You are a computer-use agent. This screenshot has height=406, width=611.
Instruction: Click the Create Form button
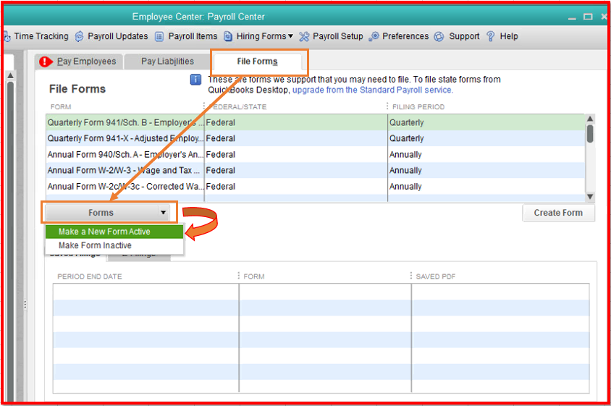pyautogui.click(x=558, y=213)
